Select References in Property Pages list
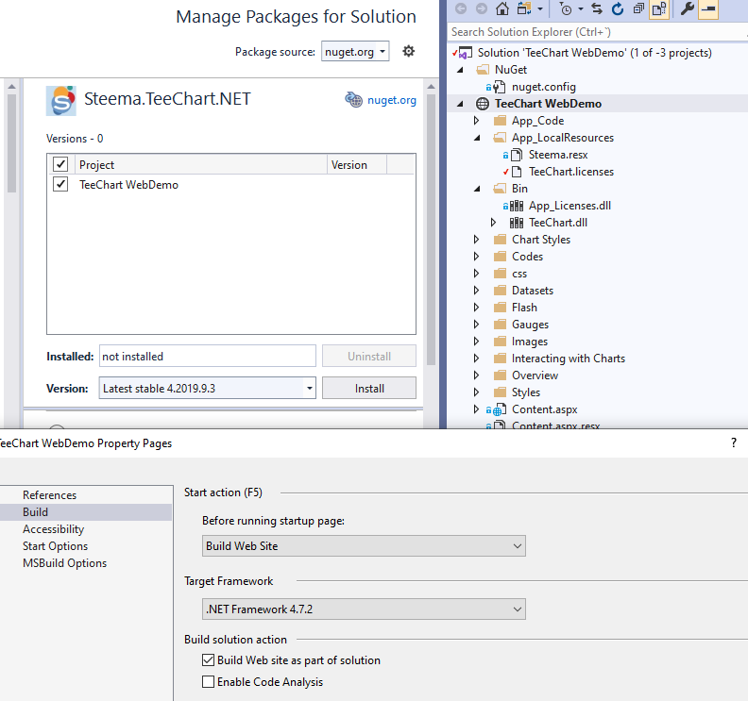This screenshot has height=701, width=748. [x=50, y=495]
